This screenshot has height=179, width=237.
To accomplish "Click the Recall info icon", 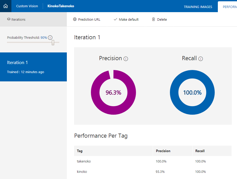I will click(x=200, y=59).
